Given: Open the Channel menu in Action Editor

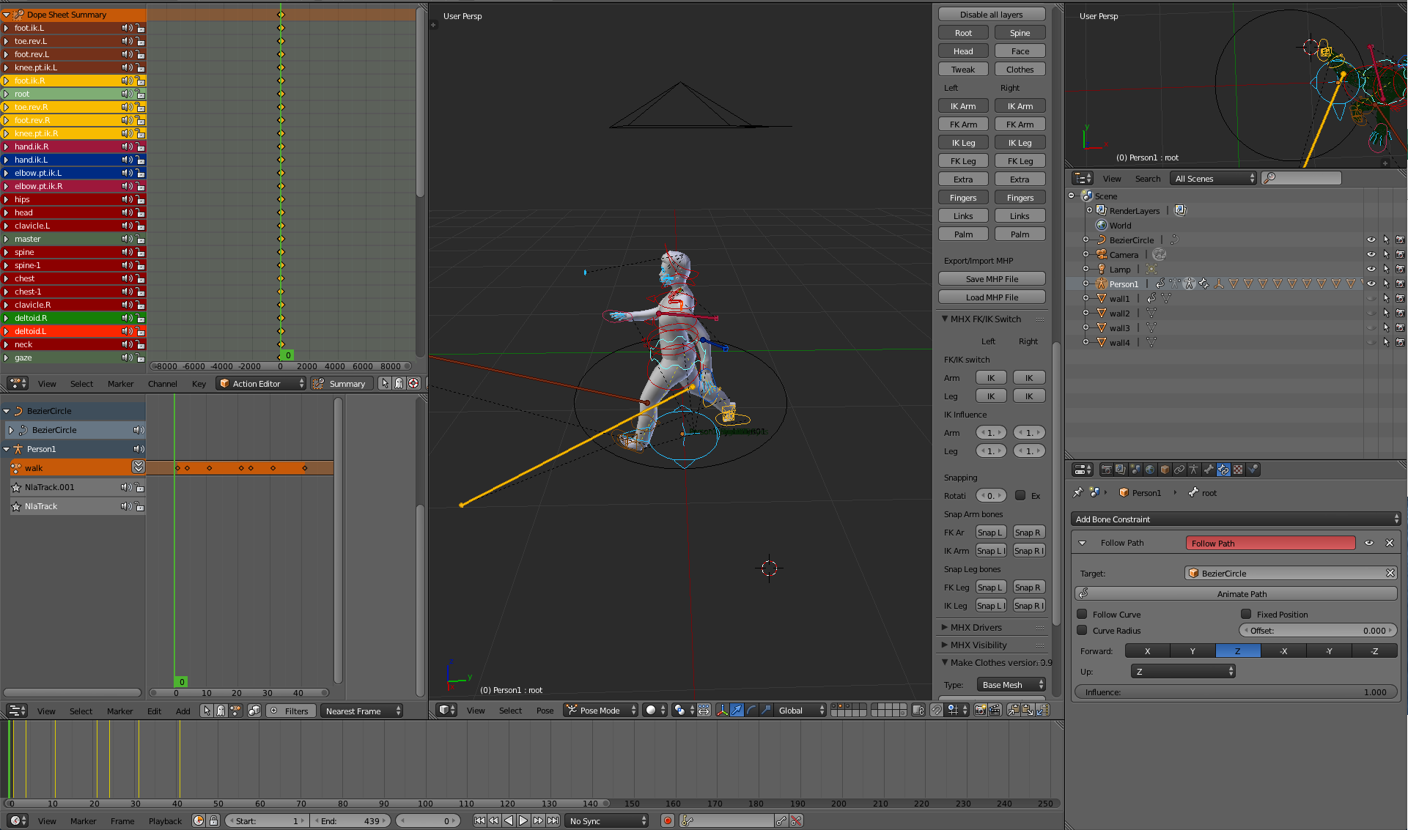Looking at the screenshot, I should (x=163, y=383).
